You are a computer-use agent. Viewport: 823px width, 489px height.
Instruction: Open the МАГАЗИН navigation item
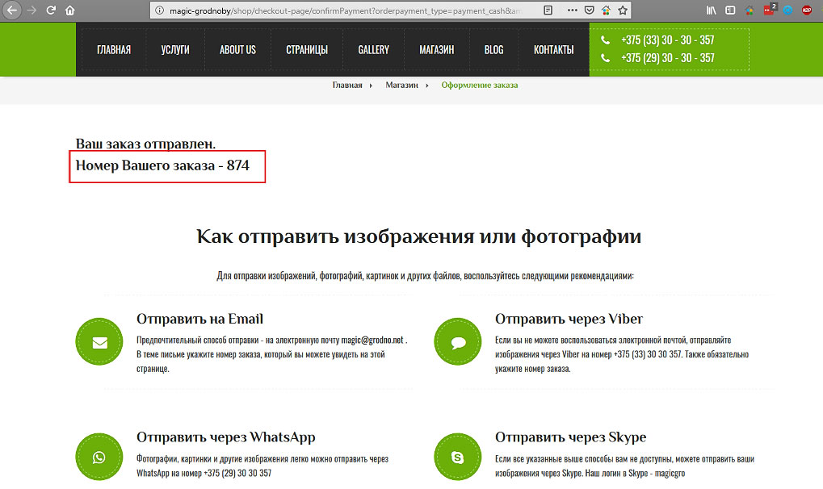click(436, 50)
